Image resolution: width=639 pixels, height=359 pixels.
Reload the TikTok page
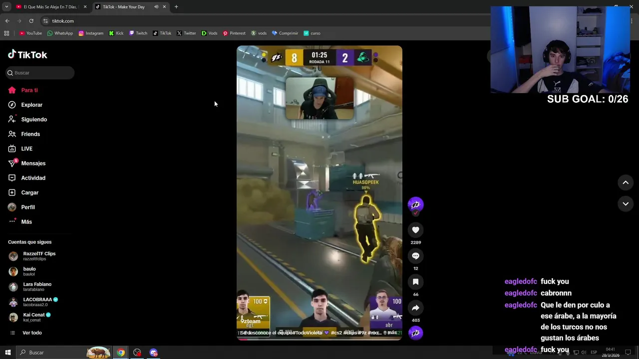click(x=31, y=21)
